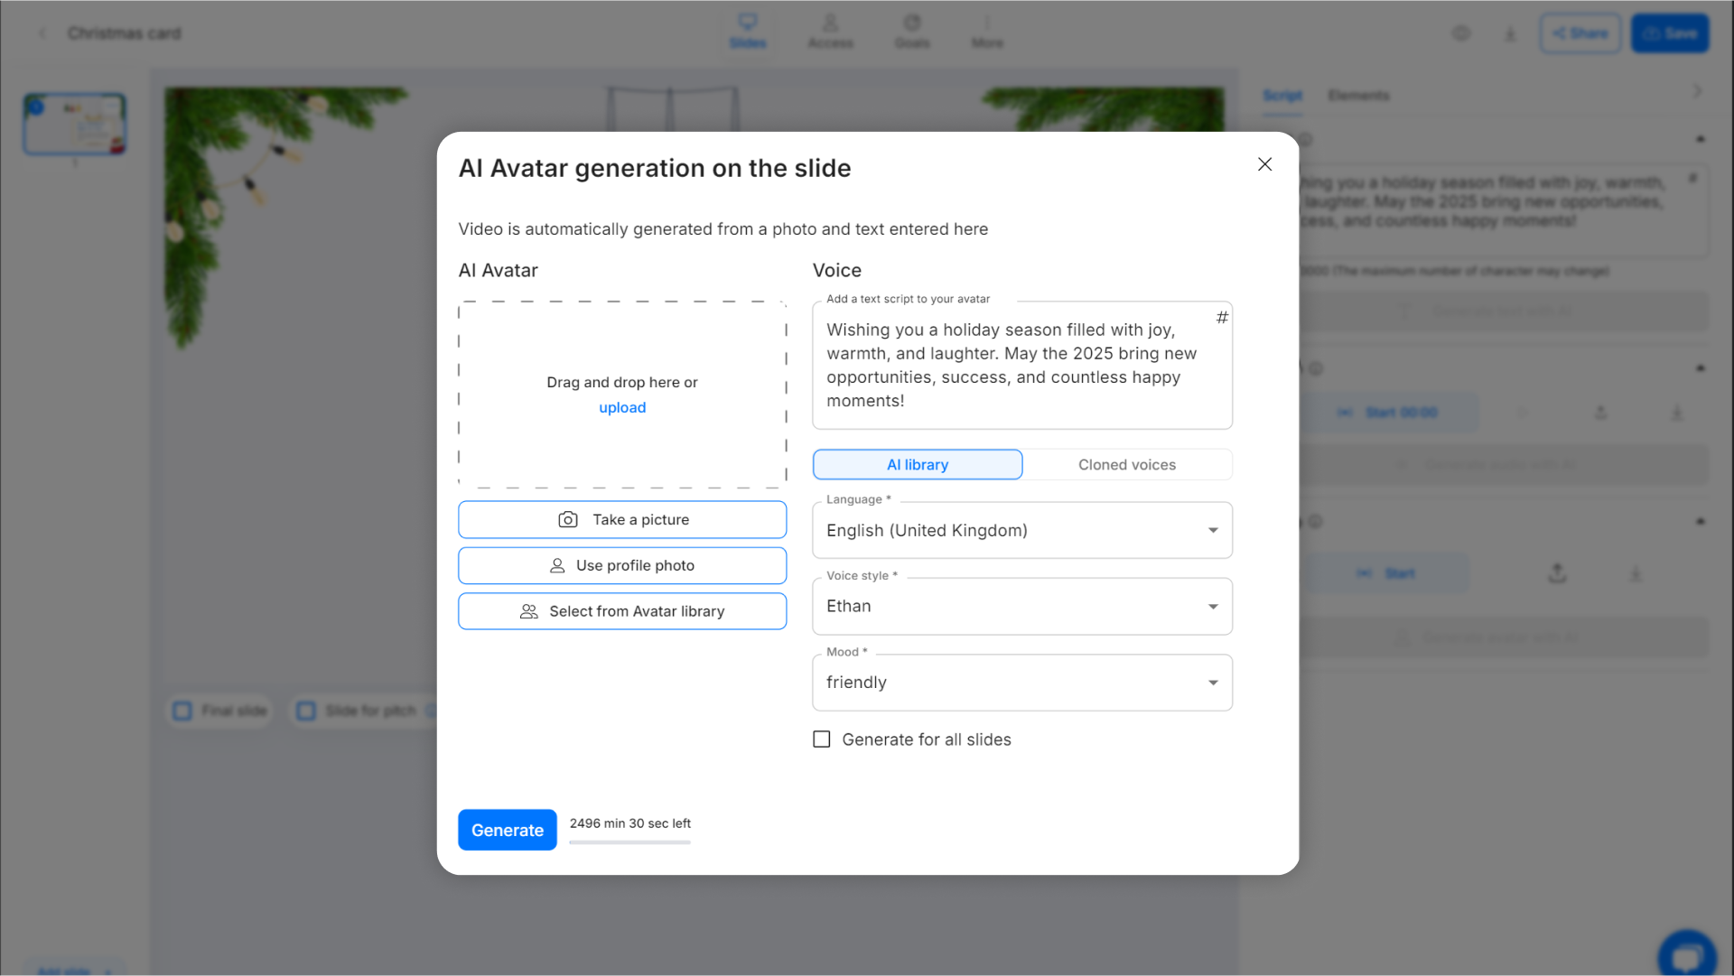Expand the Voice style dropdown showing Ethan

coord(1021,607)
